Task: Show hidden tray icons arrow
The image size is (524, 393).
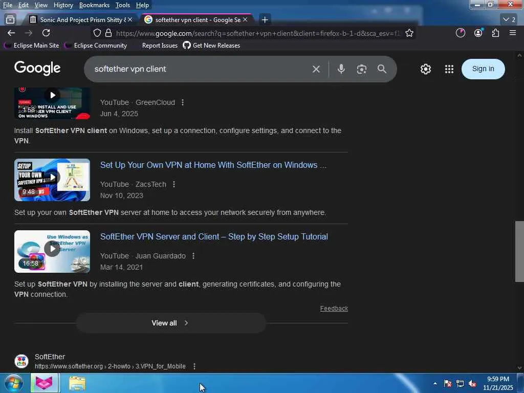Action: 435,383
